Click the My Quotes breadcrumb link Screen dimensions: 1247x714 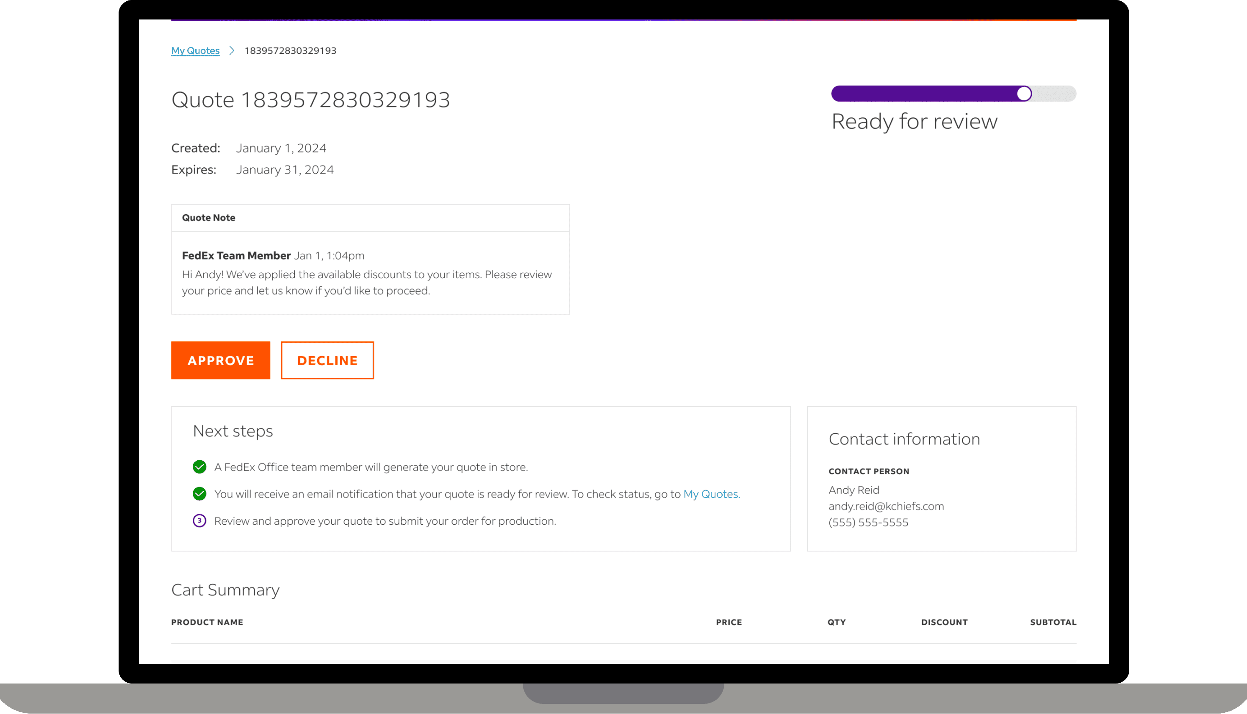195,50
